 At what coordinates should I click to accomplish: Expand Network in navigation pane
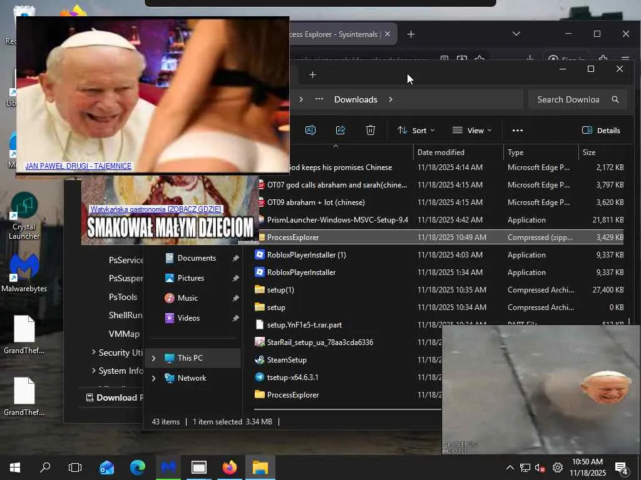coord(154,378)
